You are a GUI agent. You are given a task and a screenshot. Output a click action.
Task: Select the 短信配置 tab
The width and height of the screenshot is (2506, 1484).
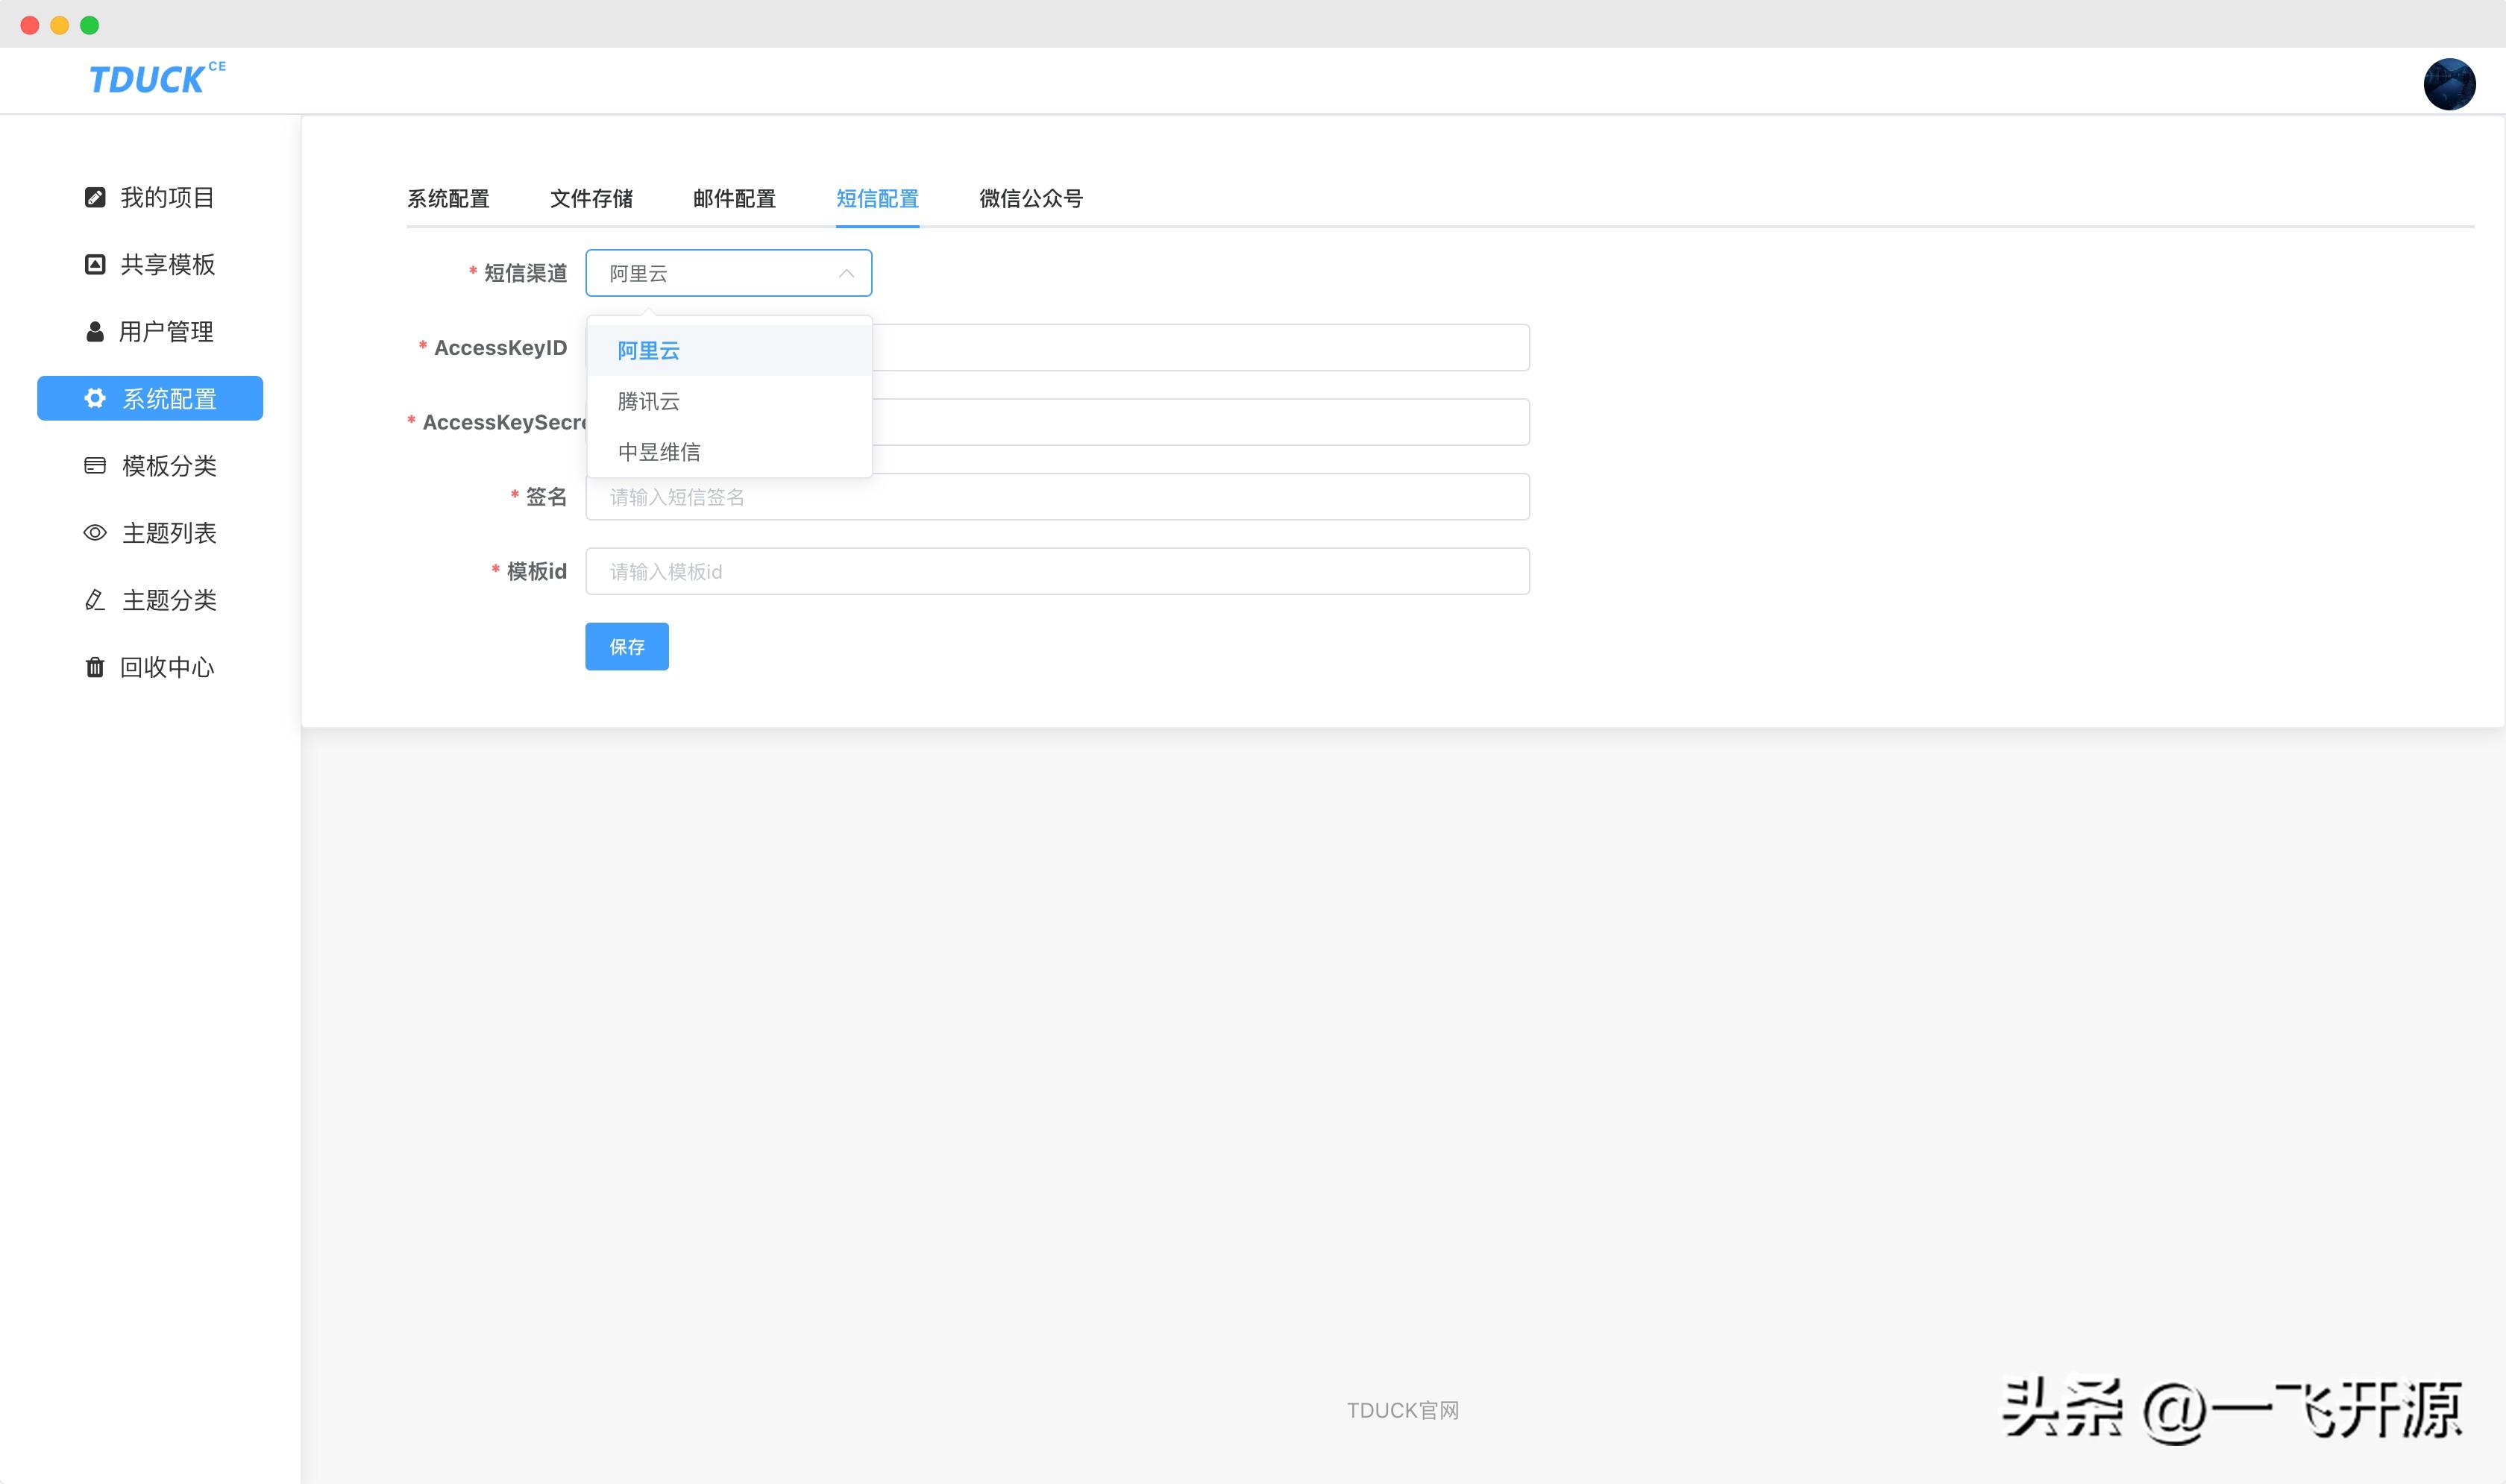click(x=877, y=198)
